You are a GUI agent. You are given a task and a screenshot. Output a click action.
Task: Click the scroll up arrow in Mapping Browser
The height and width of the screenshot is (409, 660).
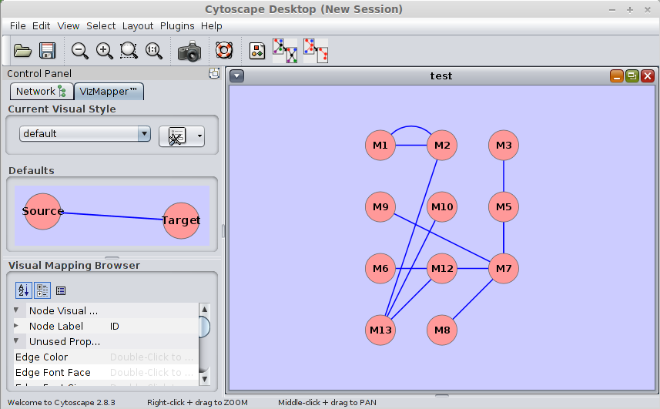point(204,310)
